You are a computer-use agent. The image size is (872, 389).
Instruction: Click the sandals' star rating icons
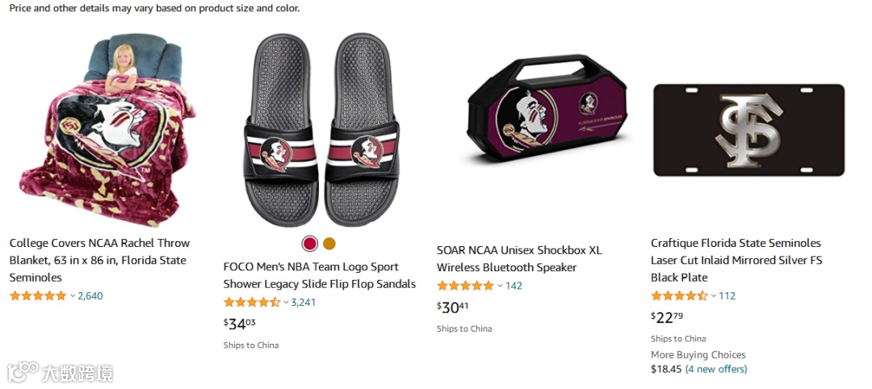click(252, 303)
